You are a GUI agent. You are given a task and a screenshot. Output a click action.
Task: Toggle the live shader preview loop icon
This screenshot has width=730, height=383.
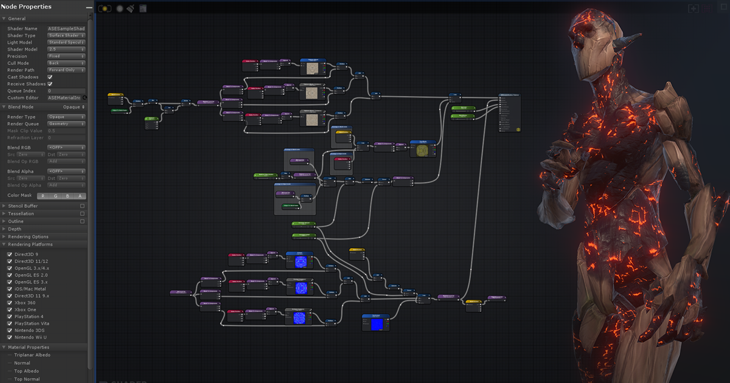(105, 9)
